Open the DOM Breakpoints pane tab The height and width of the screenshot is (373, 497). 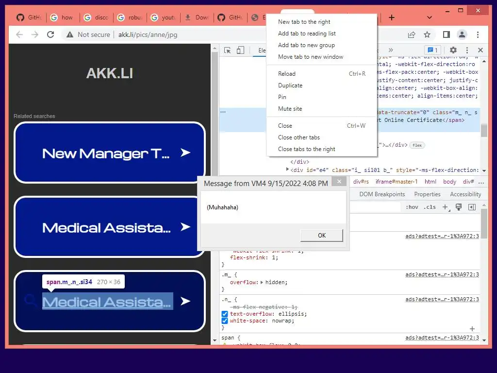coord(382,194)
